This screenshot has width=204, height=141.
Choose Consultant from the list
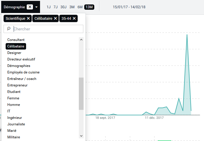[x=16, y=40]
